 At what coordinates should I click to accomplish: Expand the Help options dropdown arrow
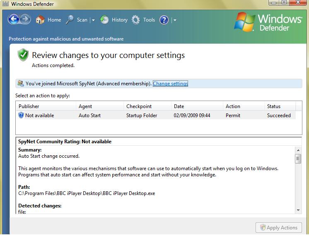(175, 20)
